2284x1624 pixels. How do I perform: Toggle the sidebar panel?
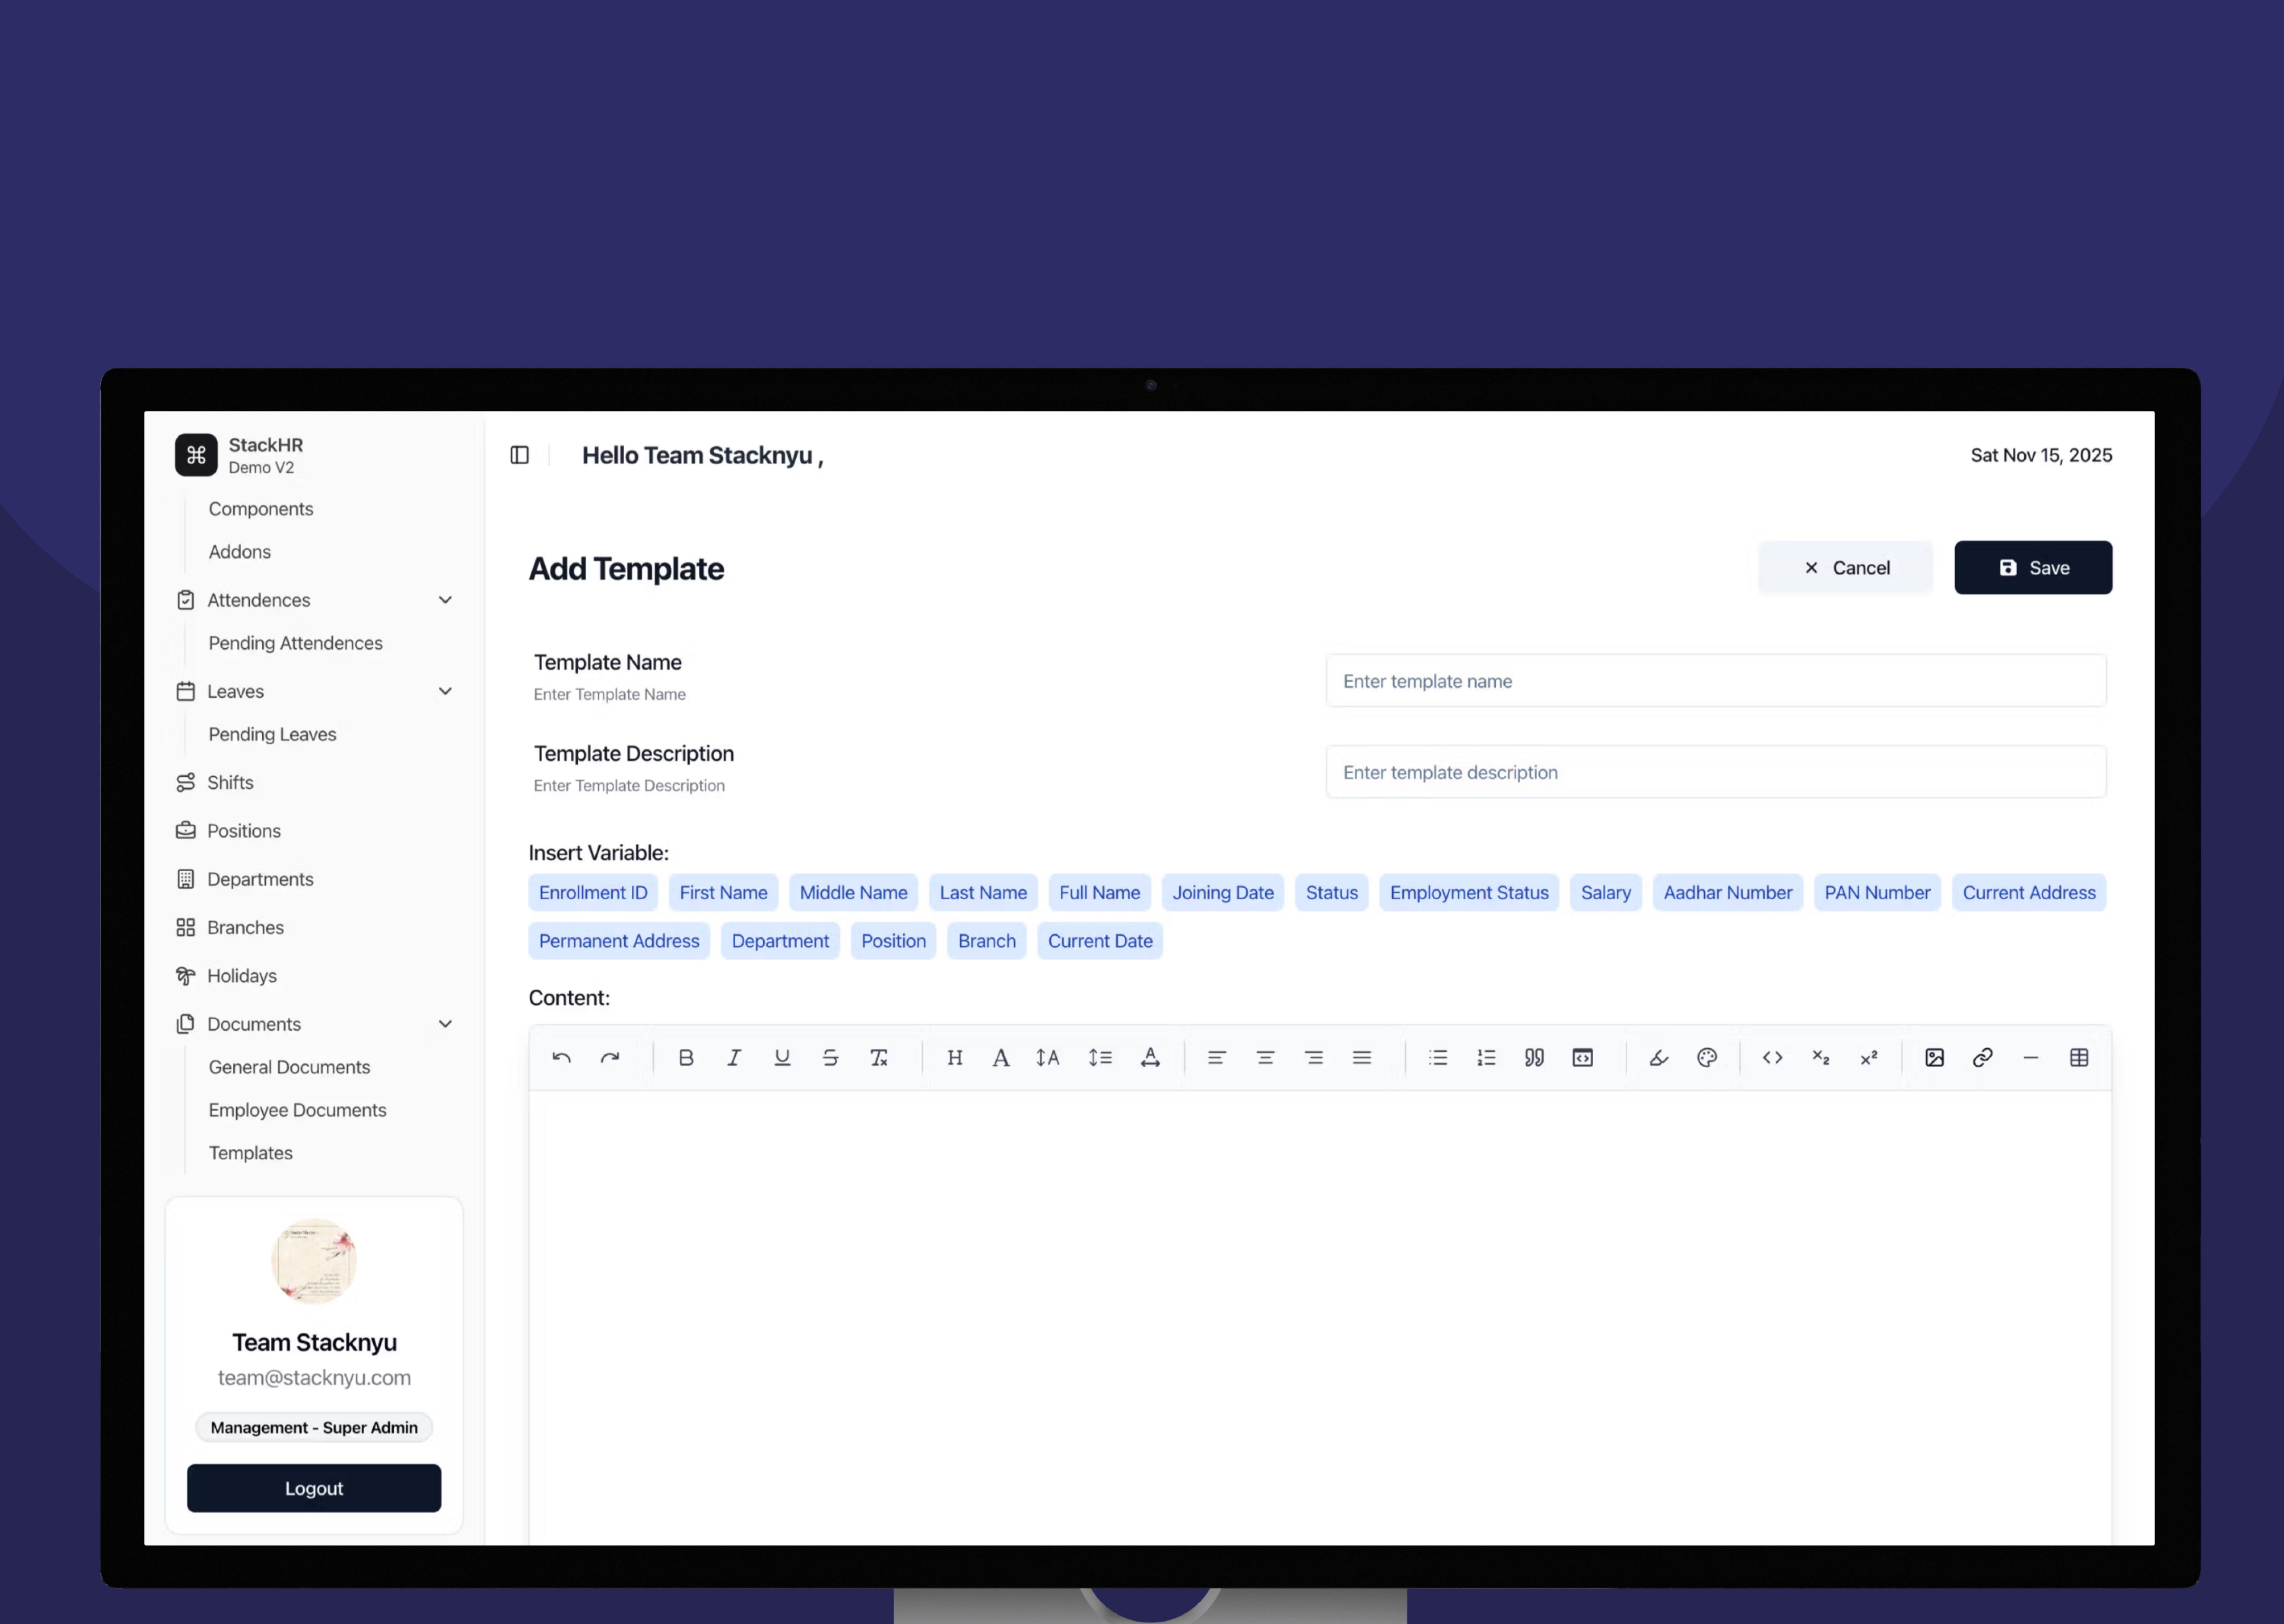[520, 455]
